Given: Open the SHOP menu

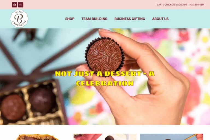Looking at the screenshot, I should (x=70, y=19).
